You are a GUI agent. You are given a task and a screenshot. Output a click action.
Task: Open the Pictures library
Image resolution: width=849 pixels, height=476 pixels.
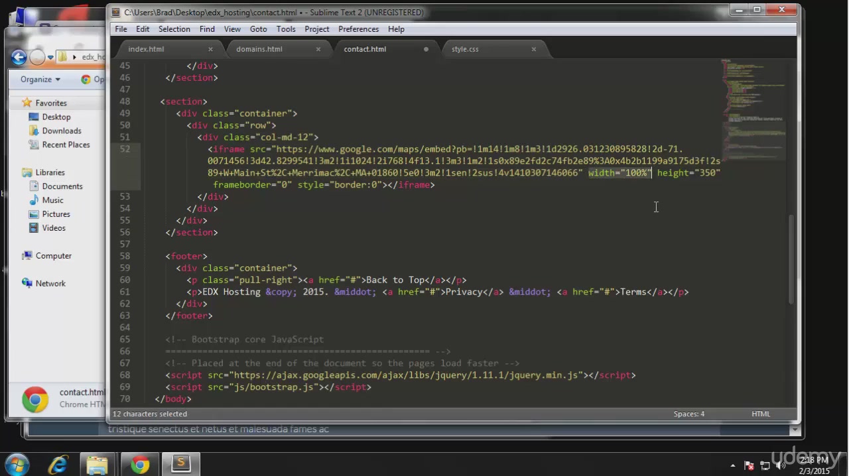56,214
